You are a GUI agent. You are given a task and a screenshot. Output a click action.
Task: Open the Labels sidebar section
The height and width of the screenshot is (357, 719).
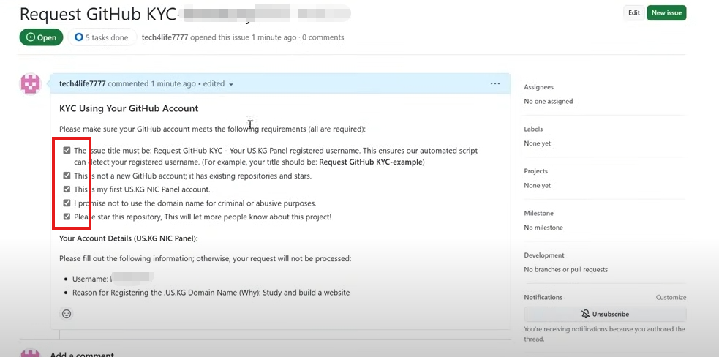point(533,129)
